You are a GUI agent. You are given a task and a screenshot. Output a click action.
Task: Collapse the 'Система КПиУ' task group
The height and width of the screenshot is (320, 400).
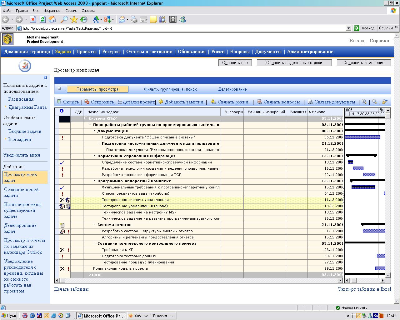point(86,118)
